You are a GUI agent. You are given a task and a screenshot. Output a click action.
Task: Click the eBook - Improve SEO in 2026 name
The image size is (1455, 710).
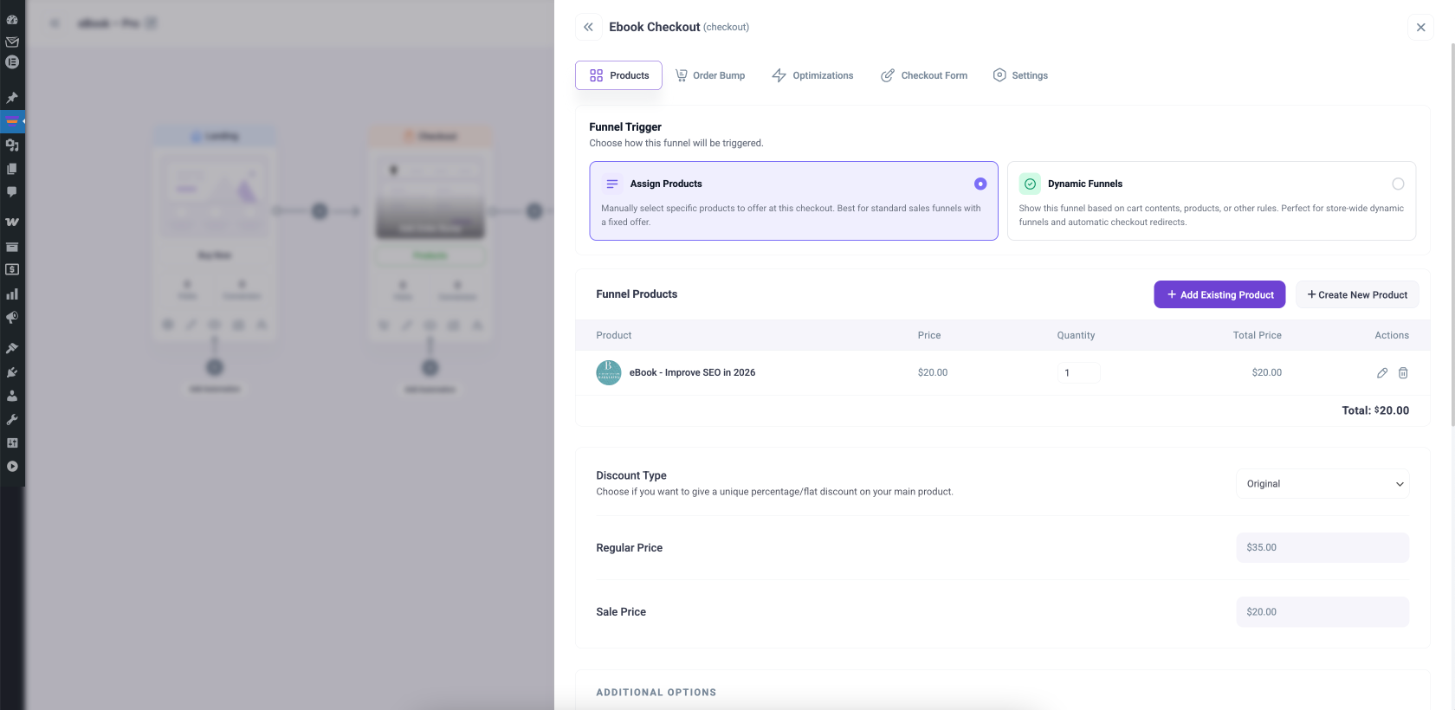692,373
